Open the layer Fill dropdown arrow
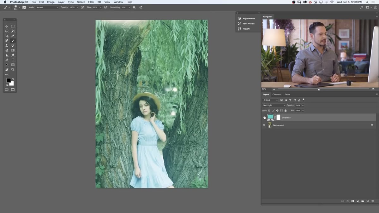 pyautogui.click(x=303, y=111)
